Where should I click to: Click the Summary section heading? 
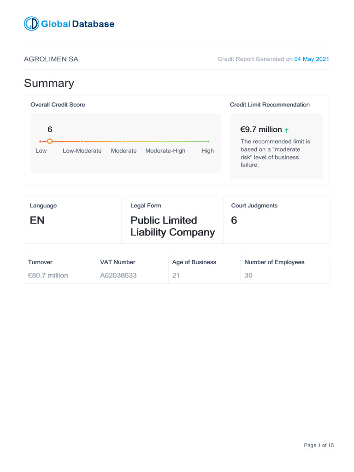pyautogui.click(x=49, y=83)
